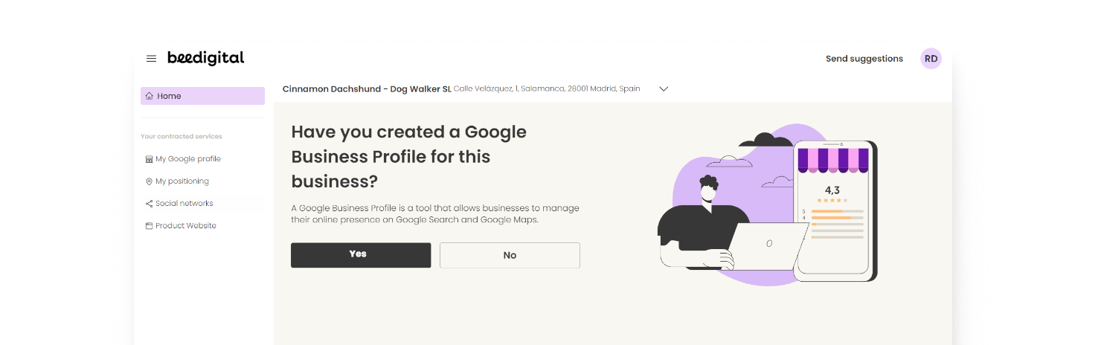Click the browser window icon for Product Website
This screenshot has width=1101, height=345.
(149, 226)
